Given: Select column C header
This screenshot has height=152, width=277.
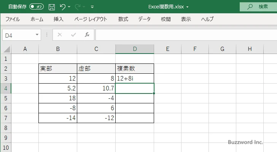Looking at the screenshot, I should click(x=96, y=49).
